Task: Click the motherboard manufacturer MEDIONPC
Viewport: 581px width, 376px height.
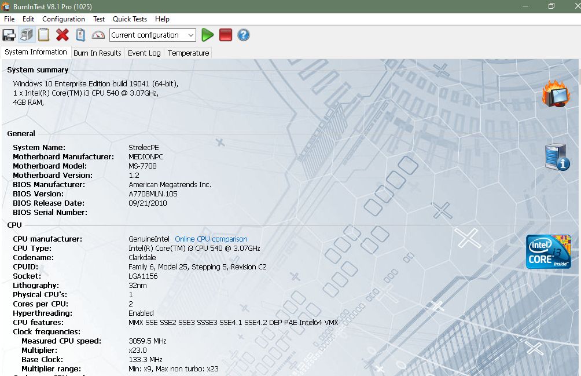Action: pyautogui.click(x=146, y=157)
